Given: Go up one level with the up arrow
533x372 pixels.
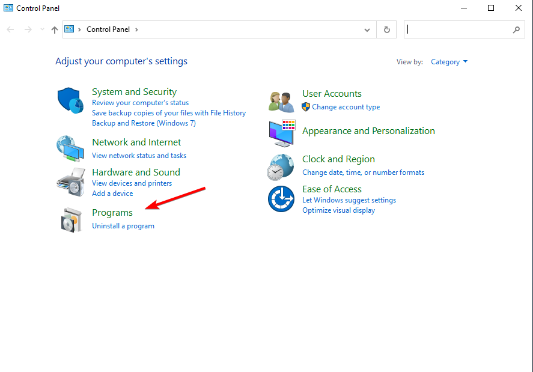Looking at the screenshot, I should pos(55,29).
